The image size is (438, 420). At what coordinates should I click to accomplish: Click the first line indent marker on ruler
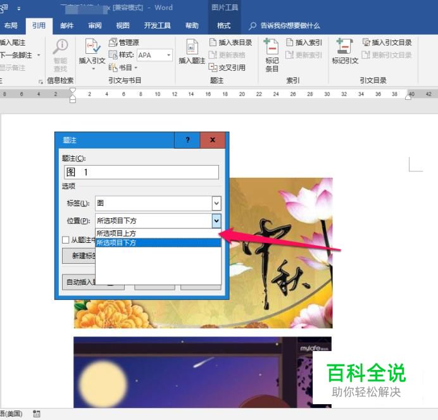[73, 90]
